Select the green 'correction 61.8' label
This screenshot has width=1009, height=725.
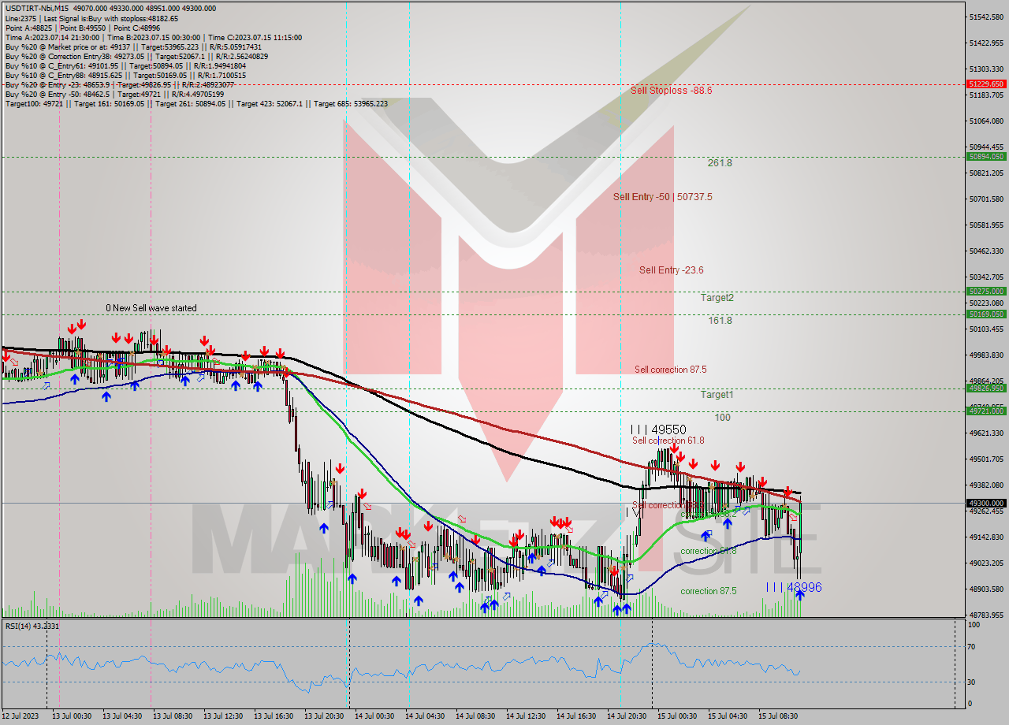point(709,551)
